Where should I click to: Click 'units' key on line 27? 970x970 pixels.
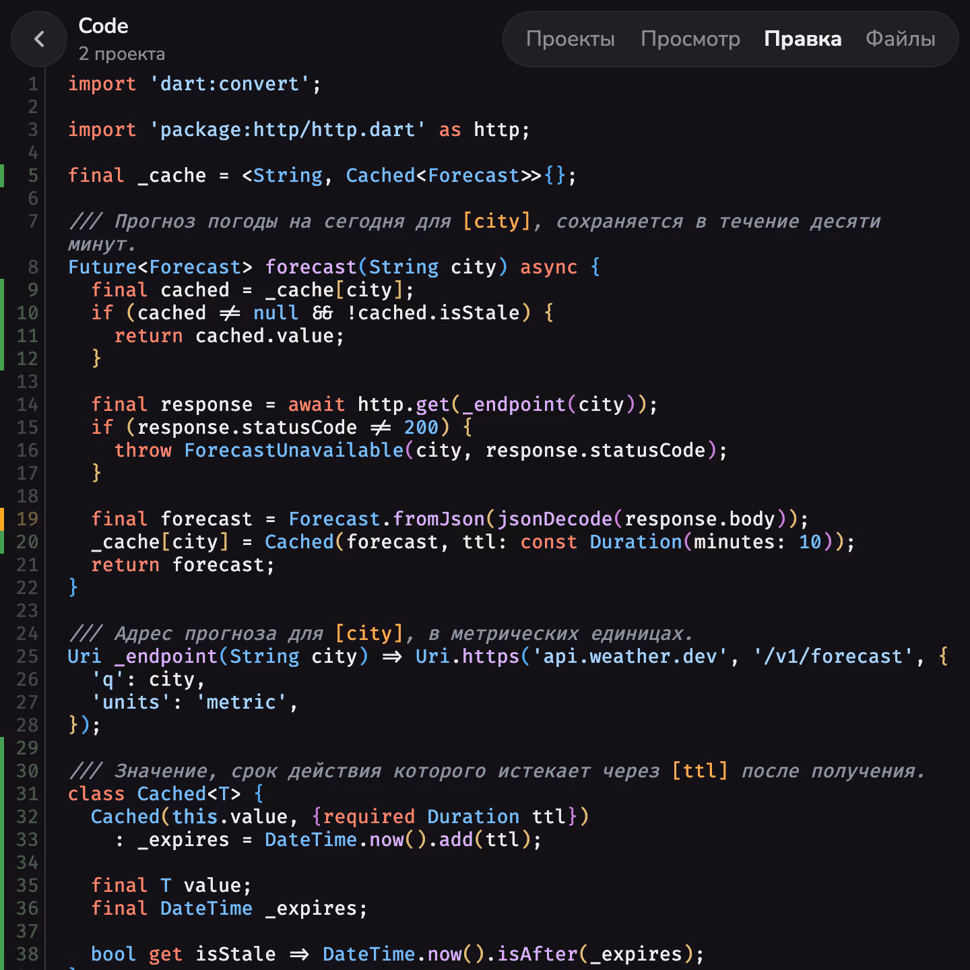tap(131, 703)
